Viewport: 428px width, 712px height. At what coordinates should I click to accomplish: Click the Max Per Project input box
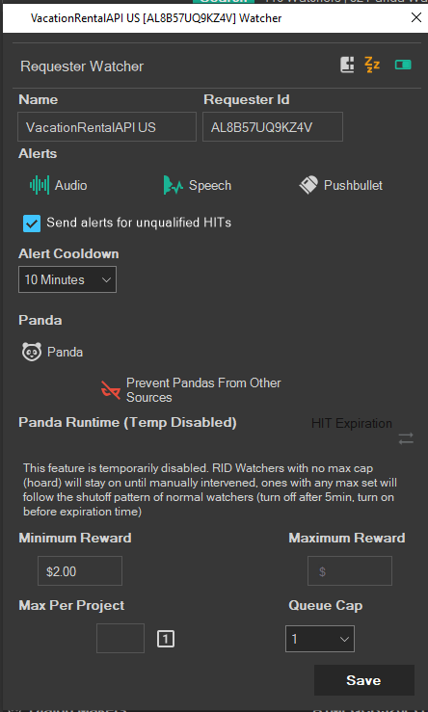(x=120, y=639)
